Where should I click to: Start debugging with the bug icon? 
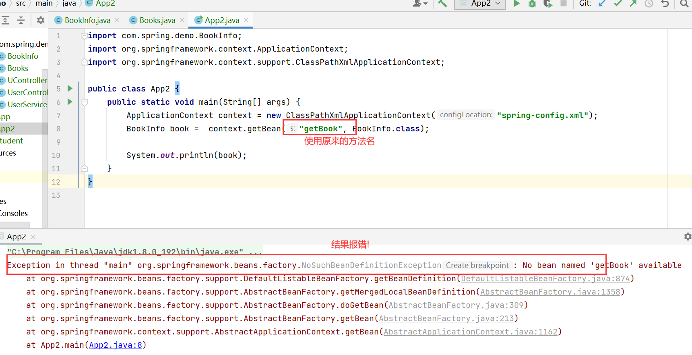pos(532,4)
